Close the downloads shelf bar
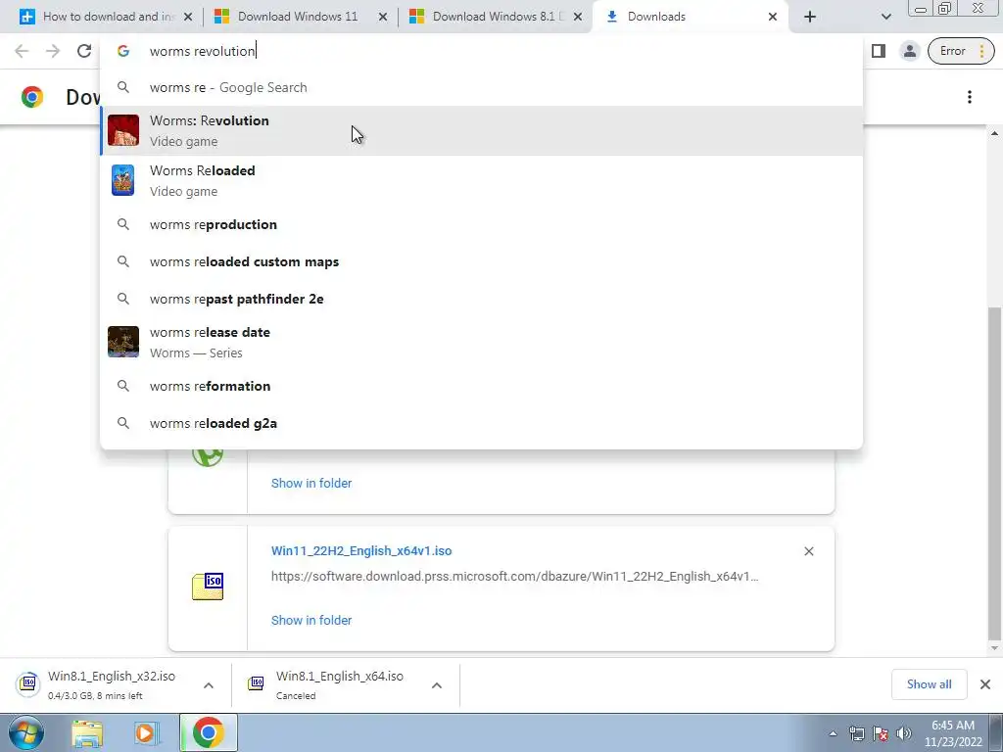Image resolution: width=1003 pixels, height=752 pixels. pos(985,684)
